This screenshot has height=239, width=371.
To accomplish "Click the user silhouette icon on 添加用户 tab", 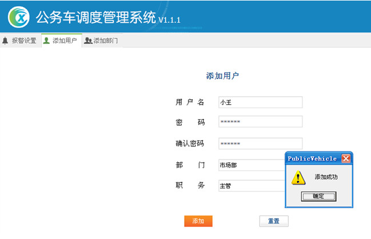I will click(x=46, y=41).
